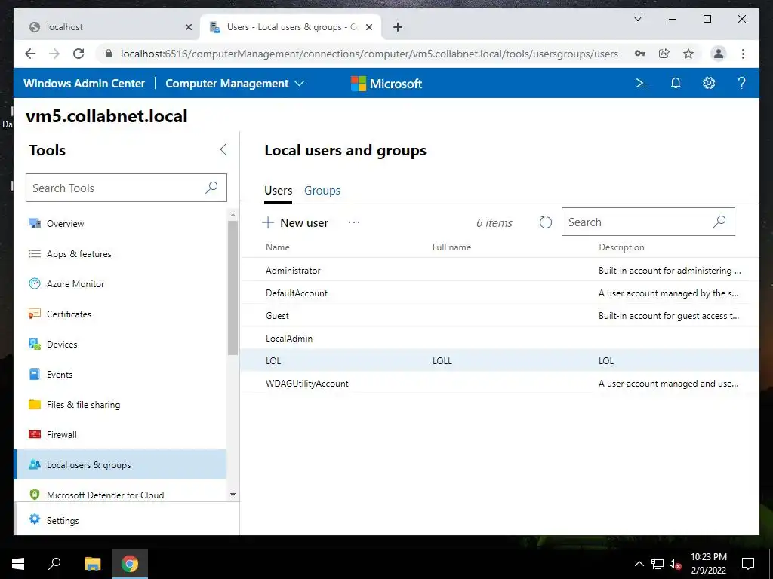Open Chrome tab search dropdown arrow

637,19
